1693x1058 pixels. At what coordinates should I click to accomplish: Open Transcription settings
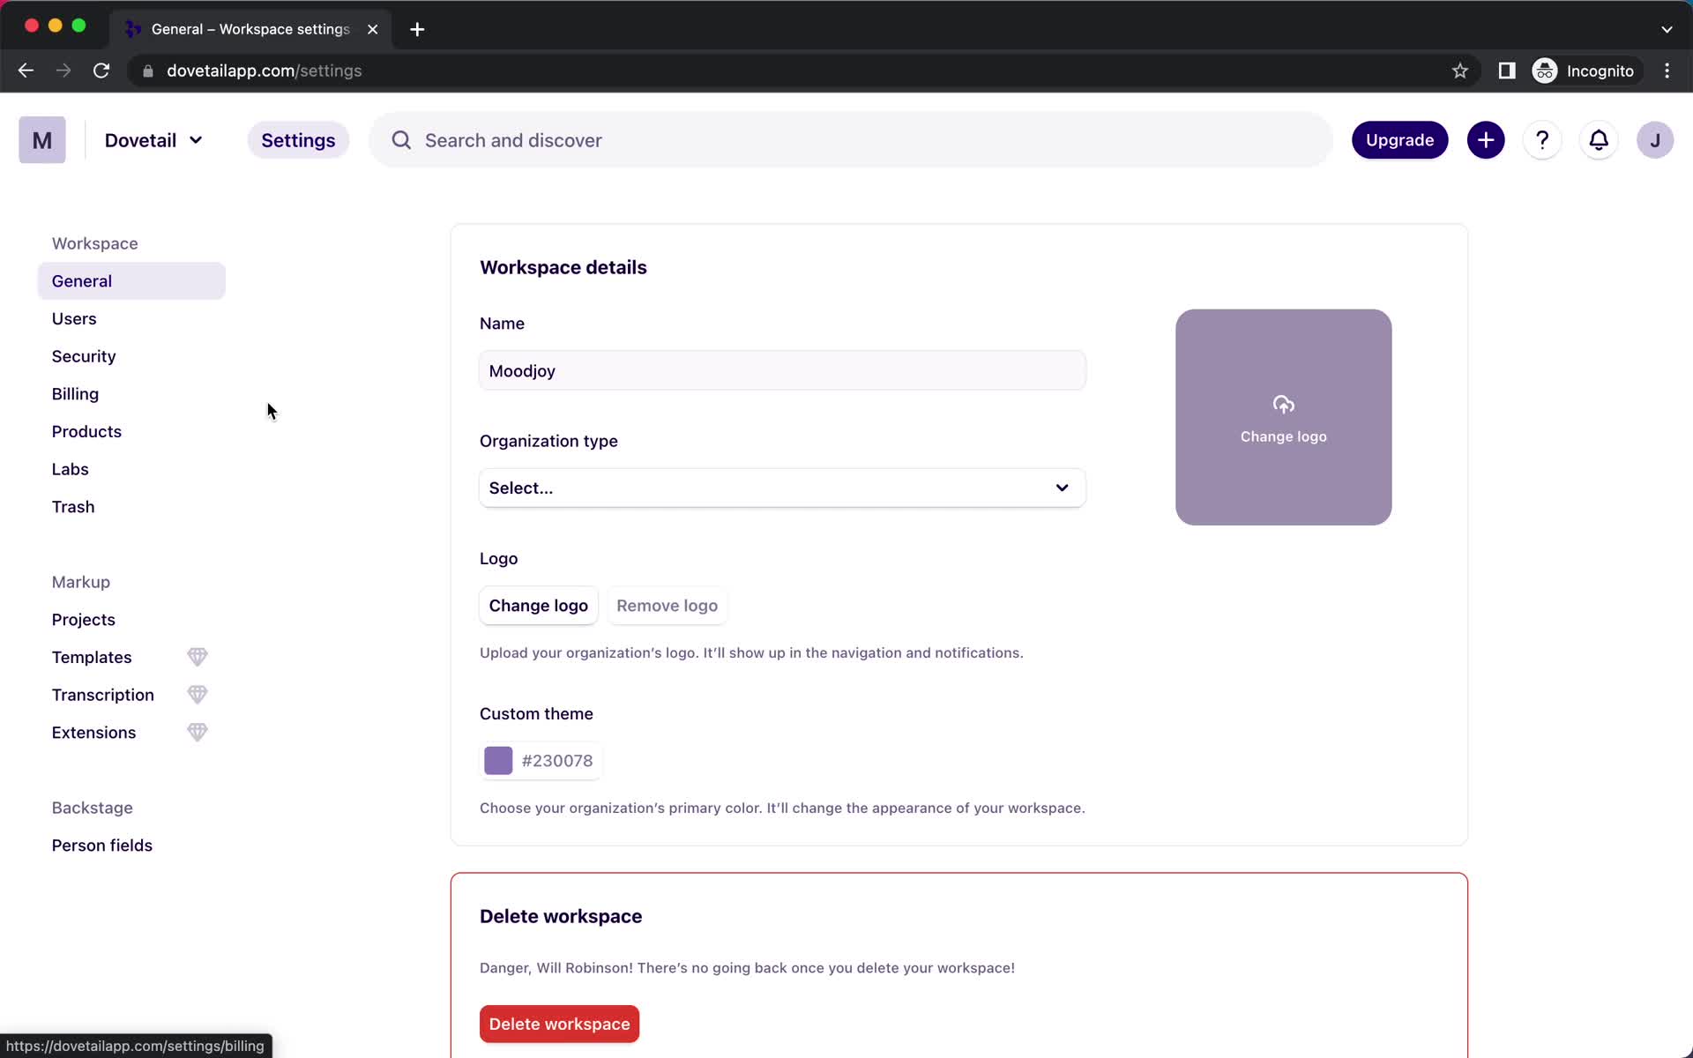pos(103,695)
